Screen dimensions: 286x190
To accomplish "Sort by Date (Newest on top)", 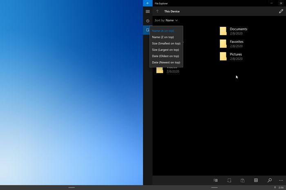I will 166,62.
